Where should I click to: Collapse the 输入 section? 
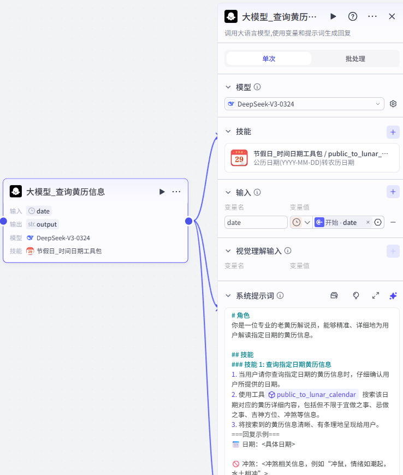[228, 192]
